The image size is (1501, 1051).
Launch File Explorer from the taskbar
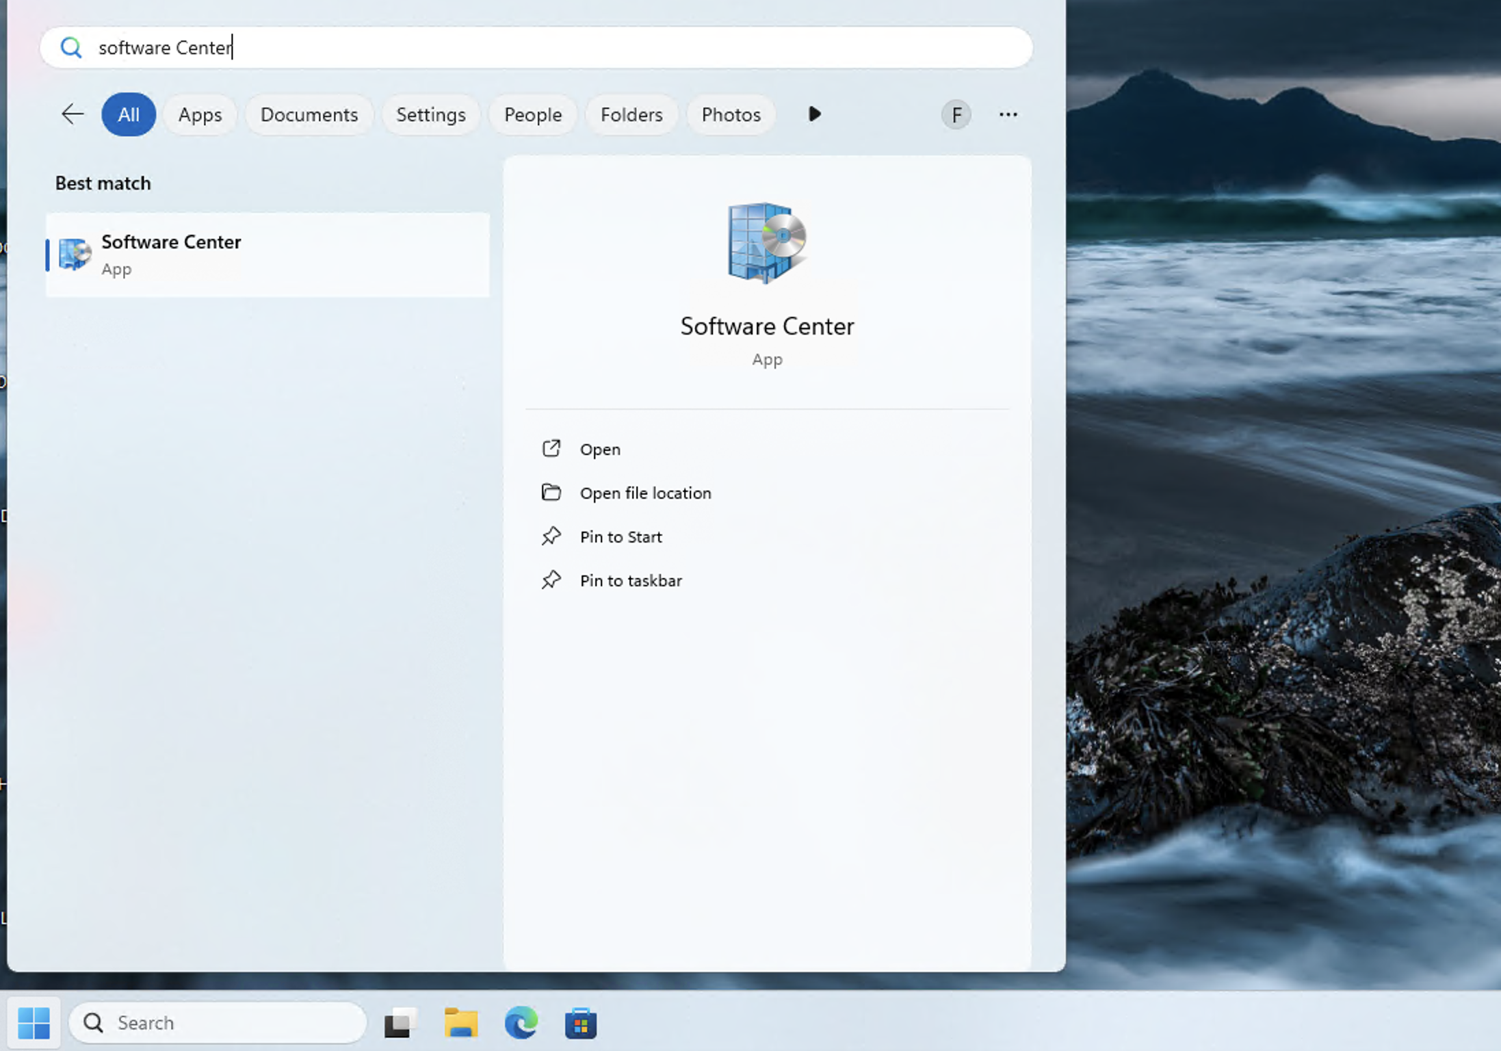(x=461, y=1023)
